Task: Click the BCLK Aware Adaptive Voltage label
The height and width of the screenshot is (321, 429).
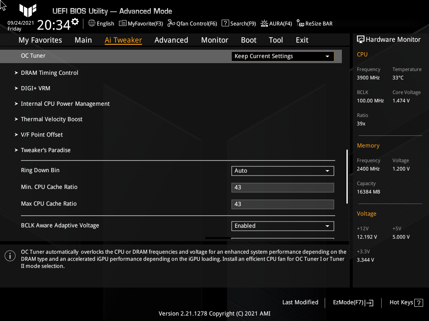Action: [60, 225]
